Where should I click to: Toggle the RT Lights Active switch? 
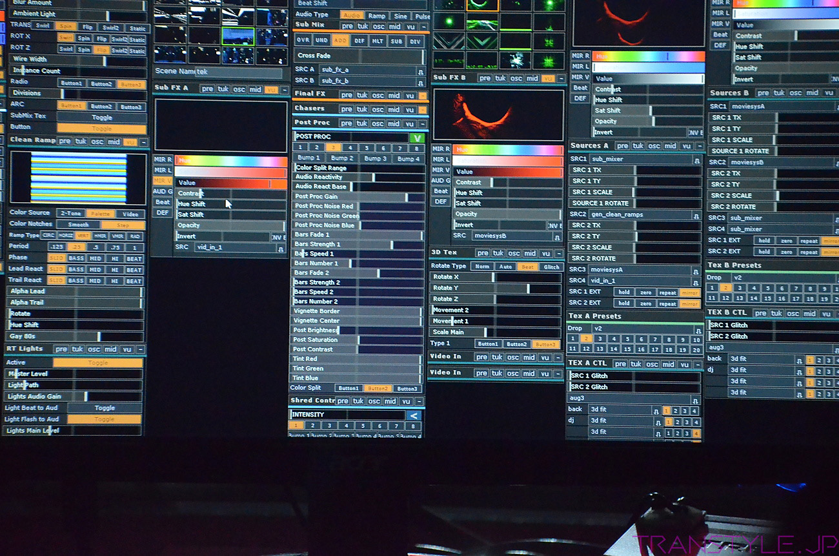[97, 363]
